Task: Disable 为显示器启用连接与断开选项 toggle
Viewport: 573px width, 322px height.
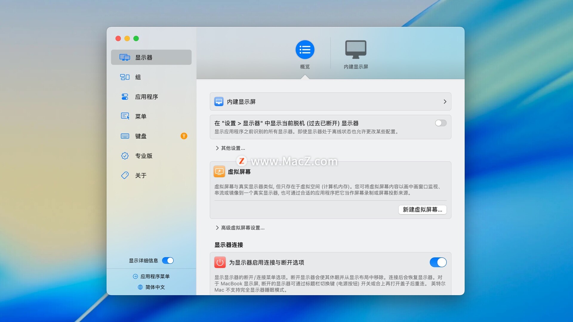Action: click(438, 262)
